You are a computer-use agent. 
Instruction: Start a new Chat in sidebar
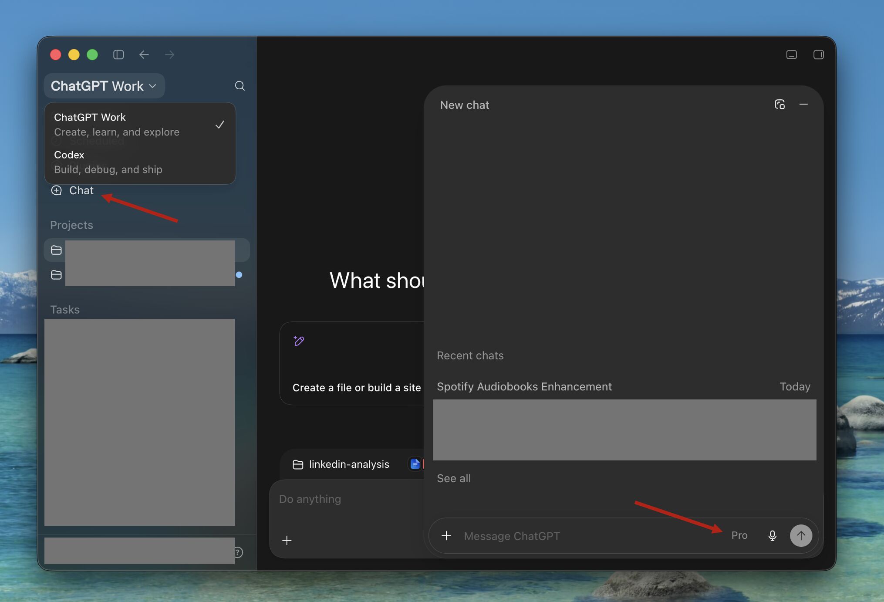(72, 190)
